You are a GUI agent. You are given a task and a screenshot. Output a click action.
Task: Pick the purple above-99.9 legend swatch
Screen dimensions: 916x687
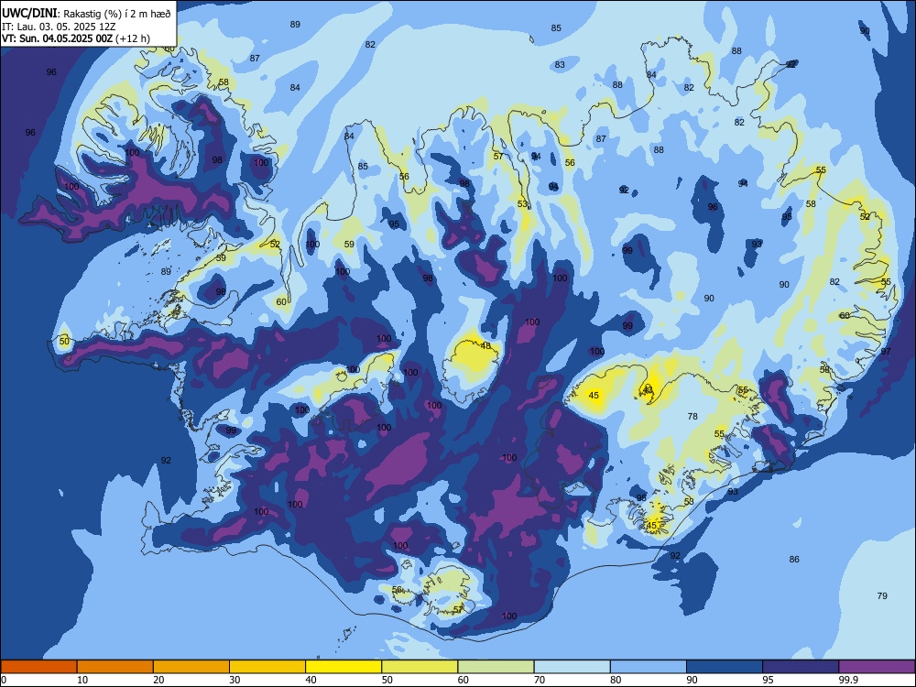[x=877, y=667]
